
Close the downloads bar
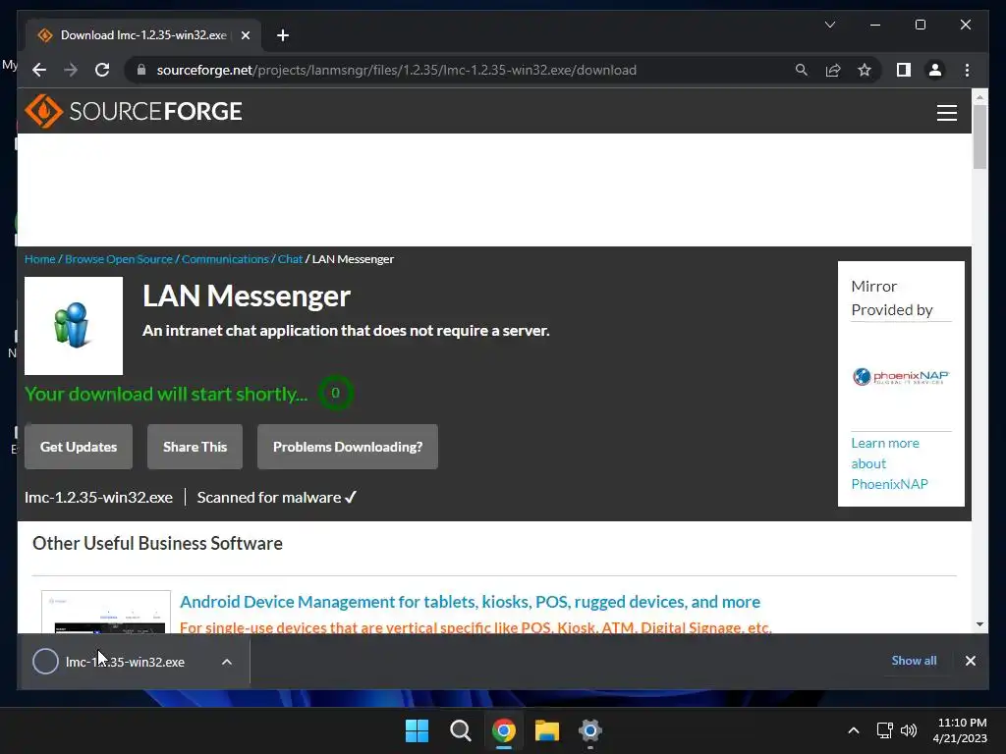click(970, 661)
